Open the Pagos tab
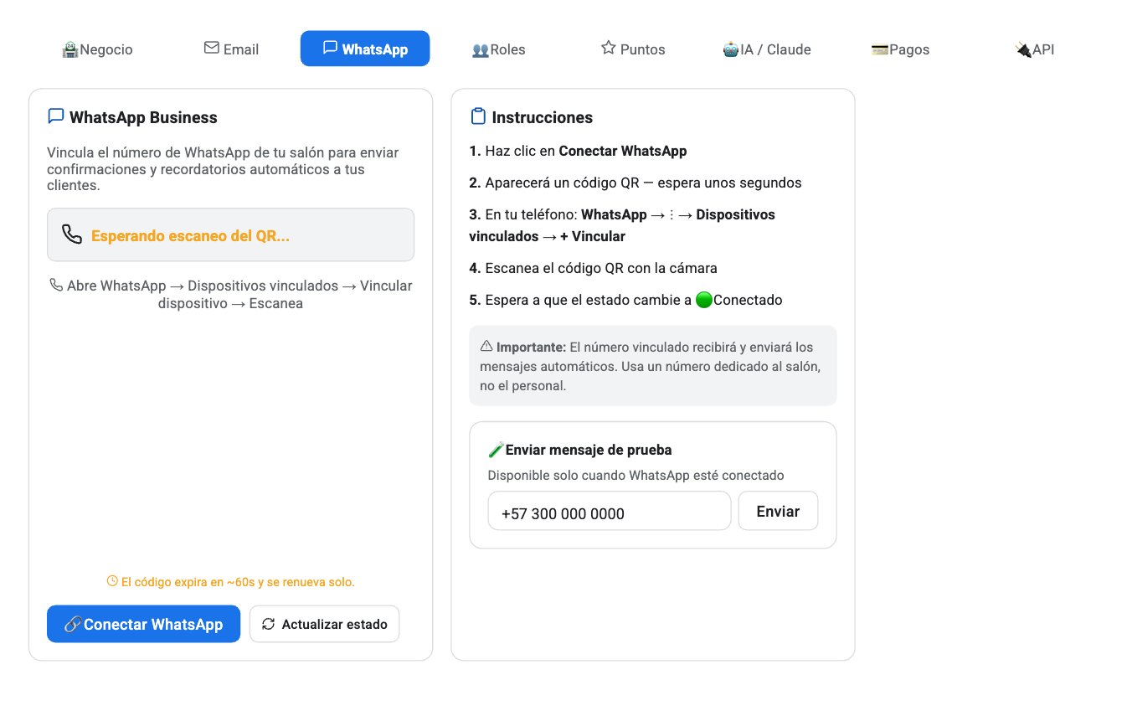The height and width of the screenshot is (716, 1132). 901,49
